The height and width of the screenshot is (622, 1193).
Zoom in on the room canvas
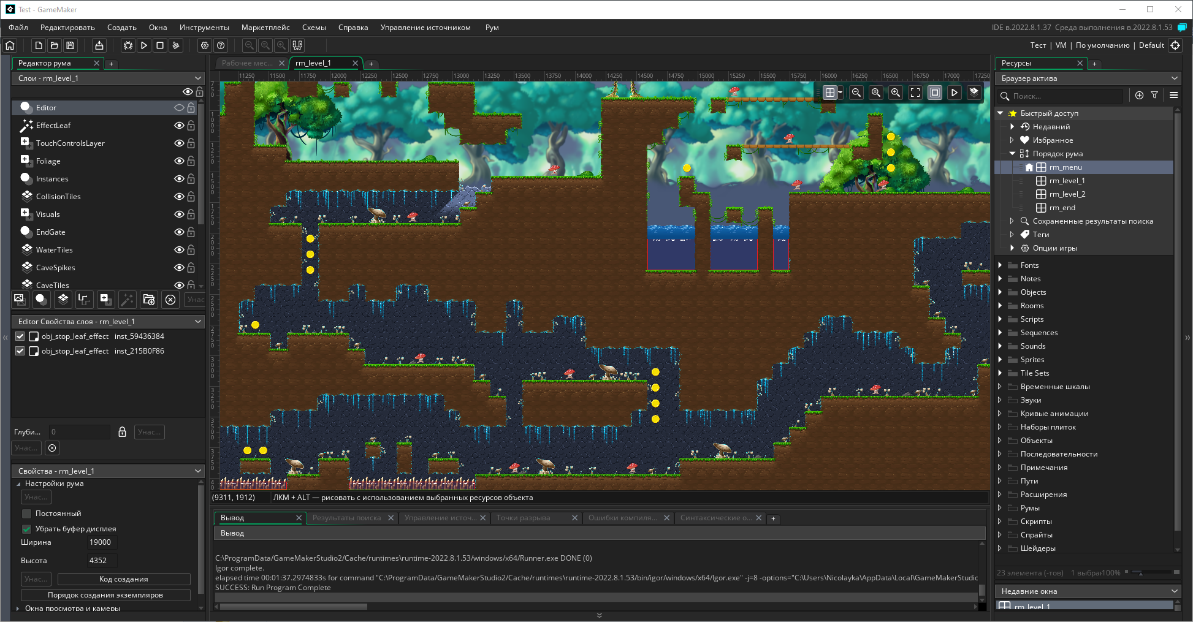(x=895, y=93)
